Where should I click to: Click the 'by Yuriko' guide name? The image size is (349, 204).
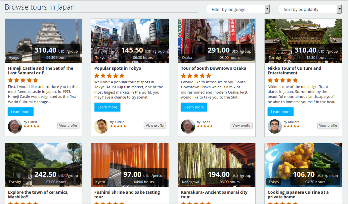click(117, 122)
